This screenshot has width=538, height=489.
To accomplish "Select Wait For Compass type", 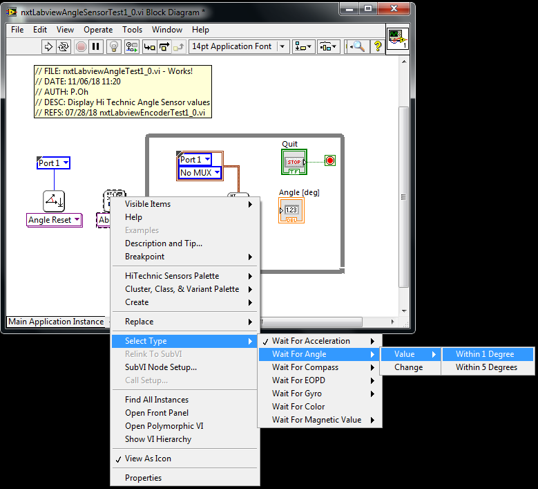I will pyautogui.click(x=320, y=367).
